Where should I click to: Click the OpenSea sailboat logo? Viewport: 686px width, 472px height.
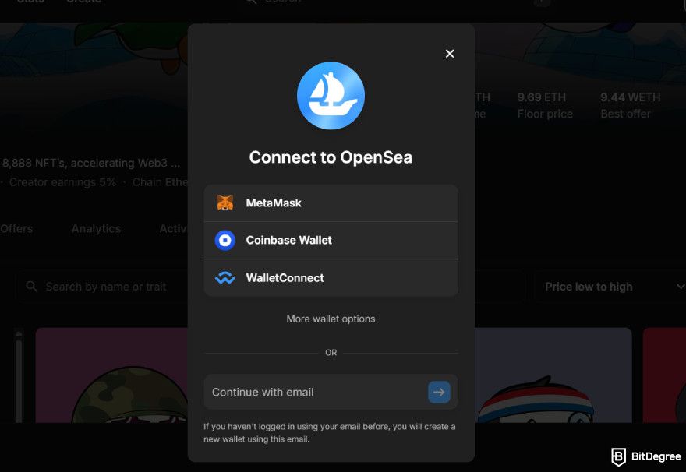point(331,96)
